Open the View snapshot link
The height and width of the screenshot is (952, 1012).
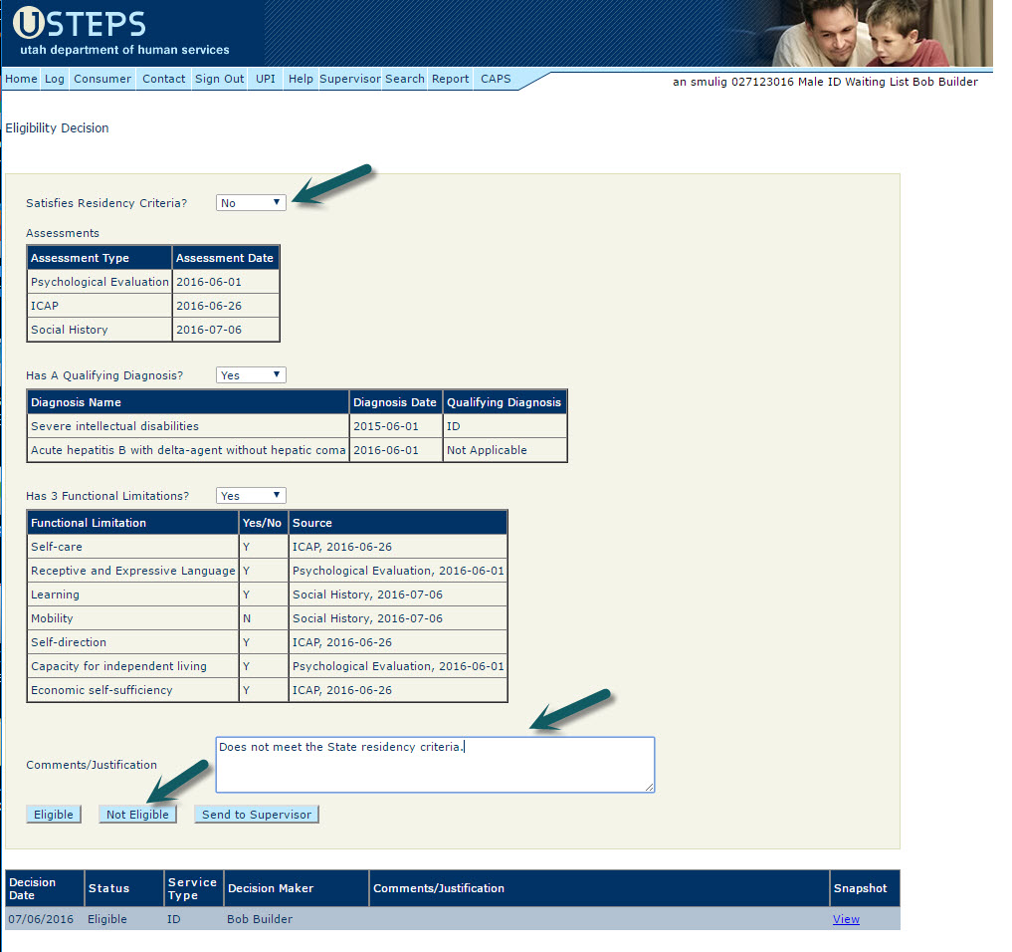pyautogui.click(x=846, y=919)
